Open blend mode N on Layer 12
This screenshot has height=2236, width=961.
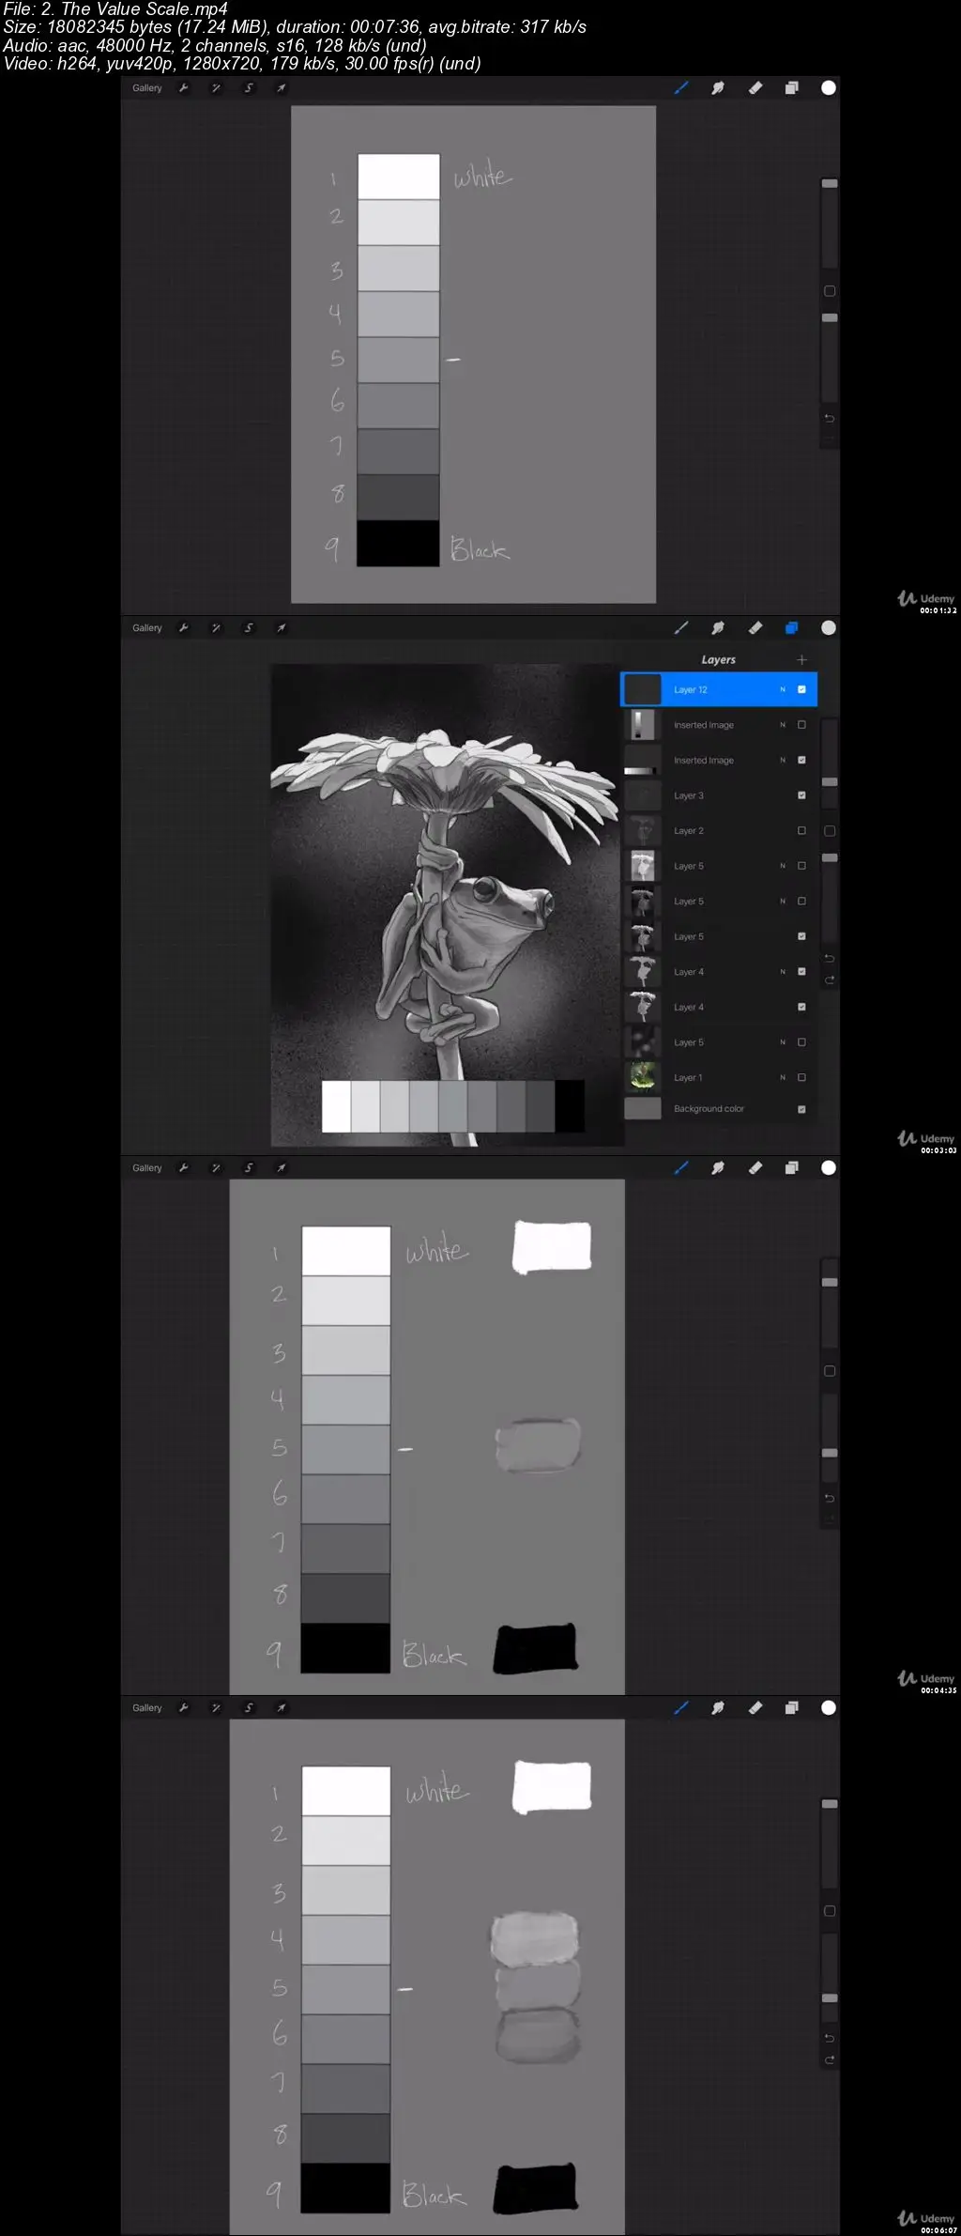(783, 689)
